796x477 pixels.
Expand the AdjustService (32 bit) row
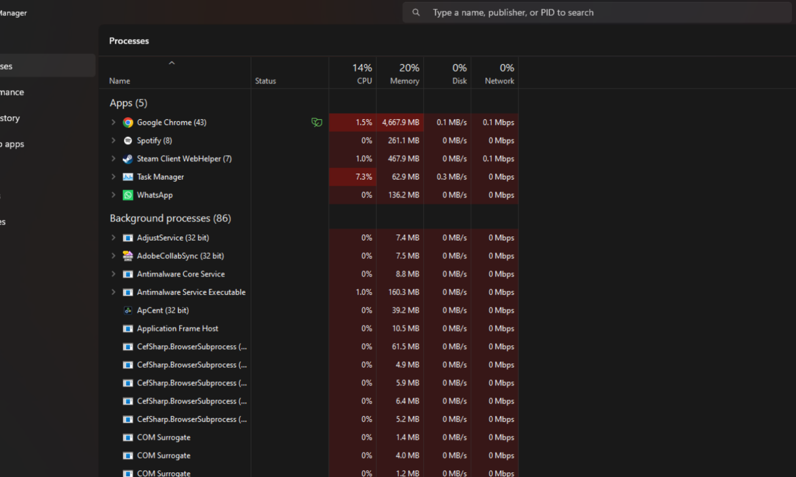point(113,237)
